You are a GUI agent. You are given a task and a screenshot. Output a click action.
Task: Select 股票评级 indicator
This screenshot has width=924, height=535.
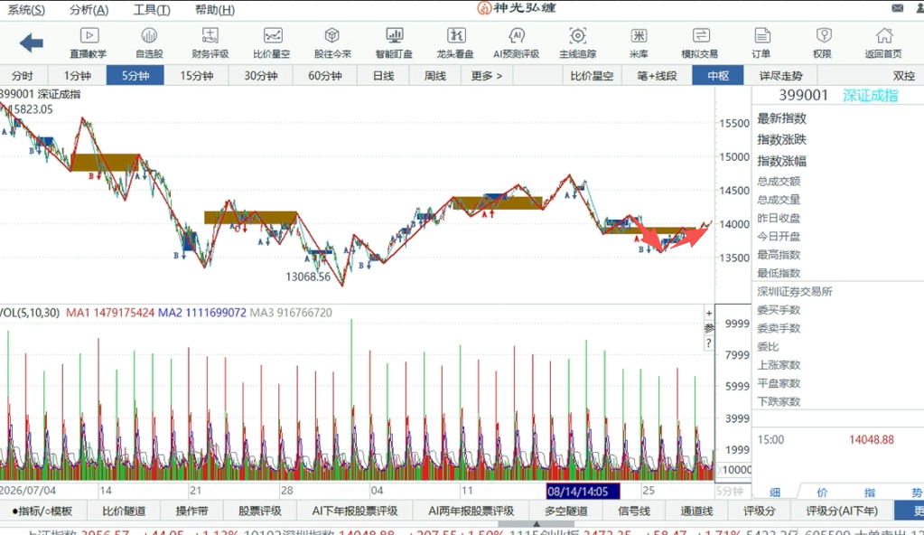tap(260, 511)
